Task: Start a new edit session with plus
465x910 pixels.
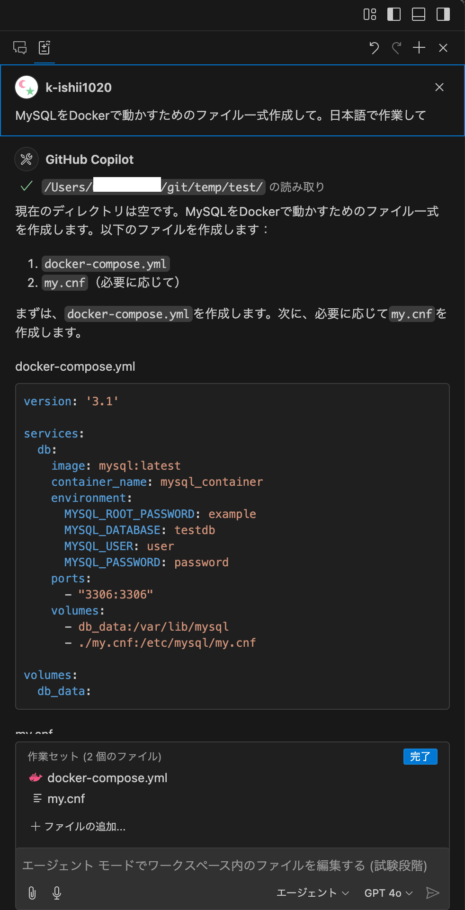Action: pos(419,48)
